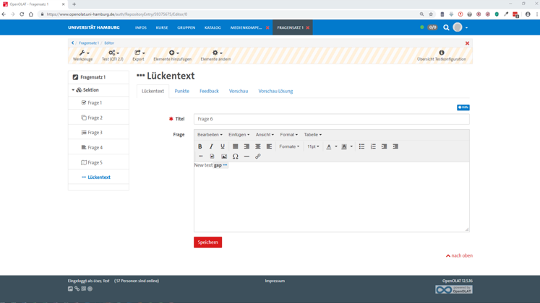Open Übersicht Testkonfiguration info
The image size is (540, 303).
tap(441, 56)
